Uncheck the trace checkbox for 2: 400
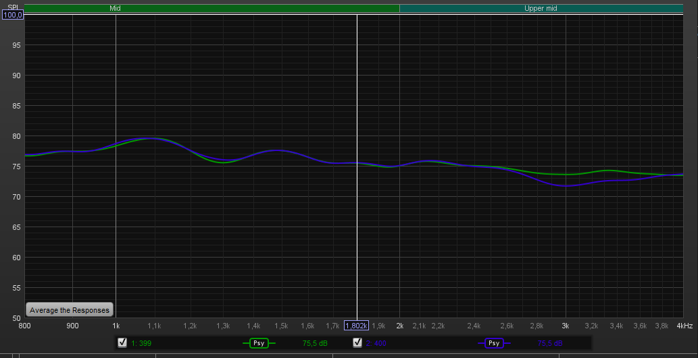The image size is (698, 358). [357, 343]
